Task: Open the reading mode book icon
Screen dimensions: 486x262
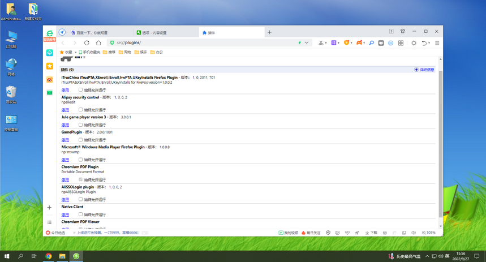Action: coord(381,43)
